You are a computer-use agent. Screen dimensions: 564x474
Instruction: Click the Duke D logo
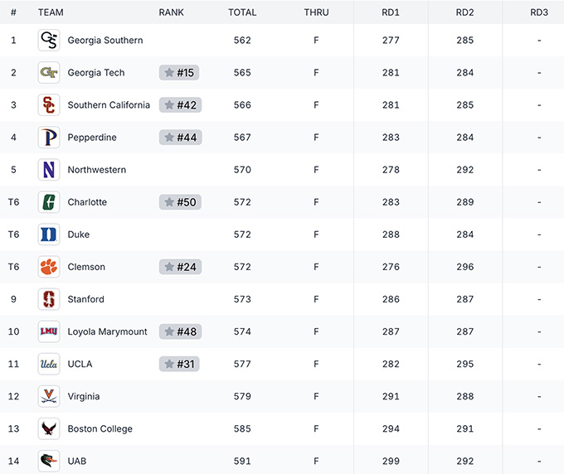click(x=49, y=235)
